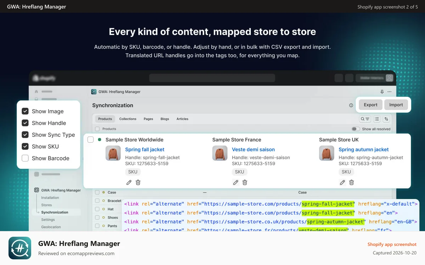Open the Blogs tab
The image size is (425, 265).
165,119
